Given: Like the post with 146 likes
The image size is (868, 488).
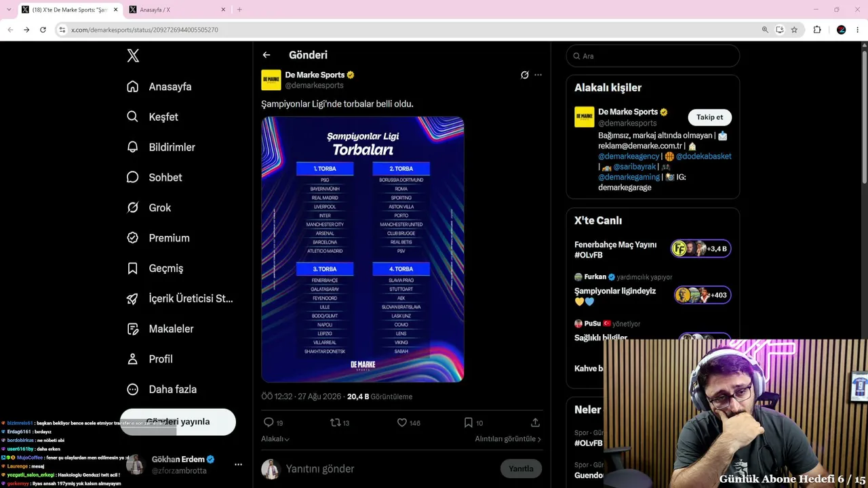Looking at the screenshot, I should point(401,422).
